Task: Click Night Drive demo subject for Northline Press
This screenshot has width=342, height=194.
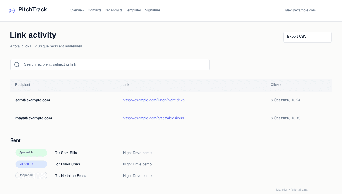Action: click(x=137, y=176)
